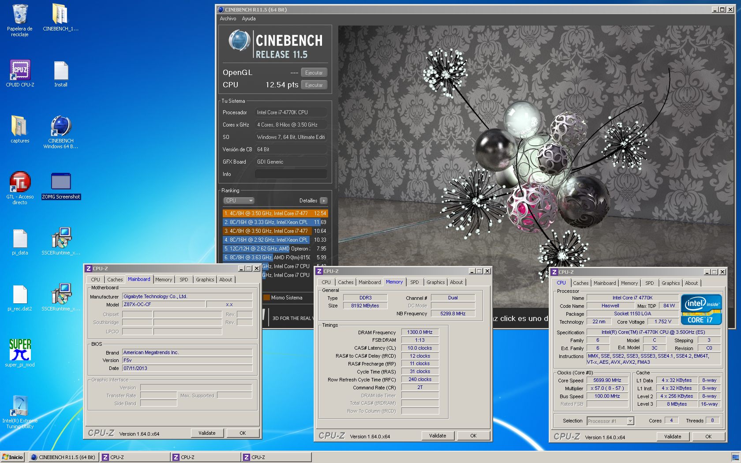Image resolution: width=741 pixels, height=463 pixels.
Task: Click the CPU-Z Memory window title icon
Action: pos(319,271)
